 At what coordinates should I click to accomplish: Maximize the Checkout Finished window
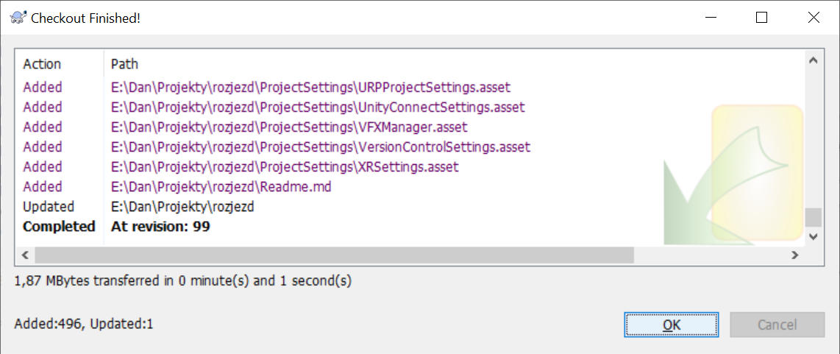coord(762,18)
